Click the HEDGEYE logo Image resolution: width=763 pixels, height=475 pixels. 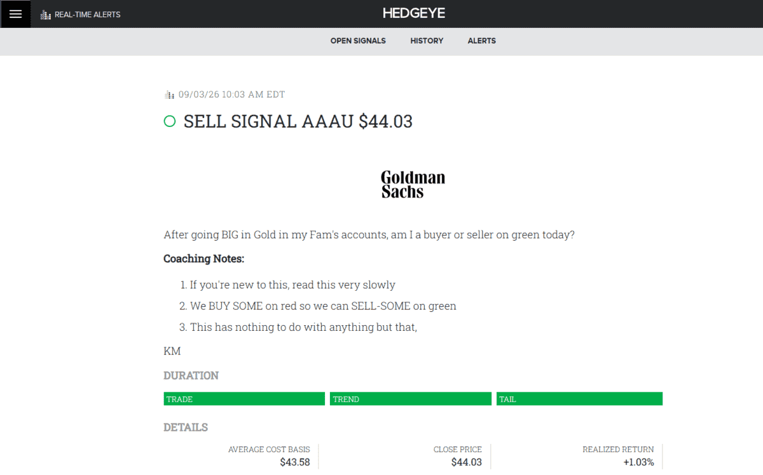pos(414,13)
